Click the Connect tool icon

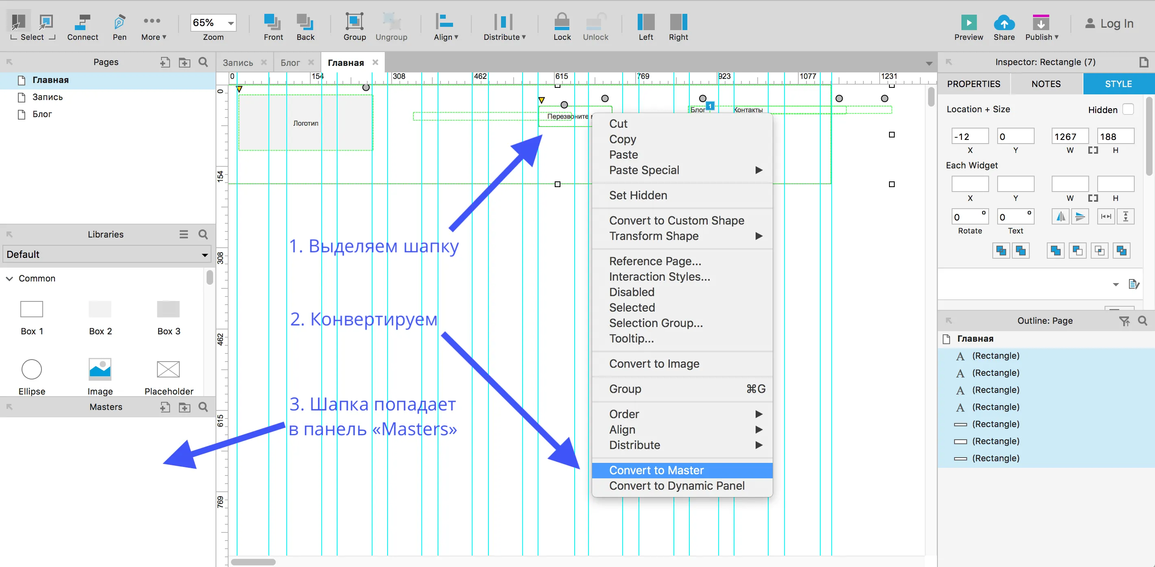coord(83,22)
